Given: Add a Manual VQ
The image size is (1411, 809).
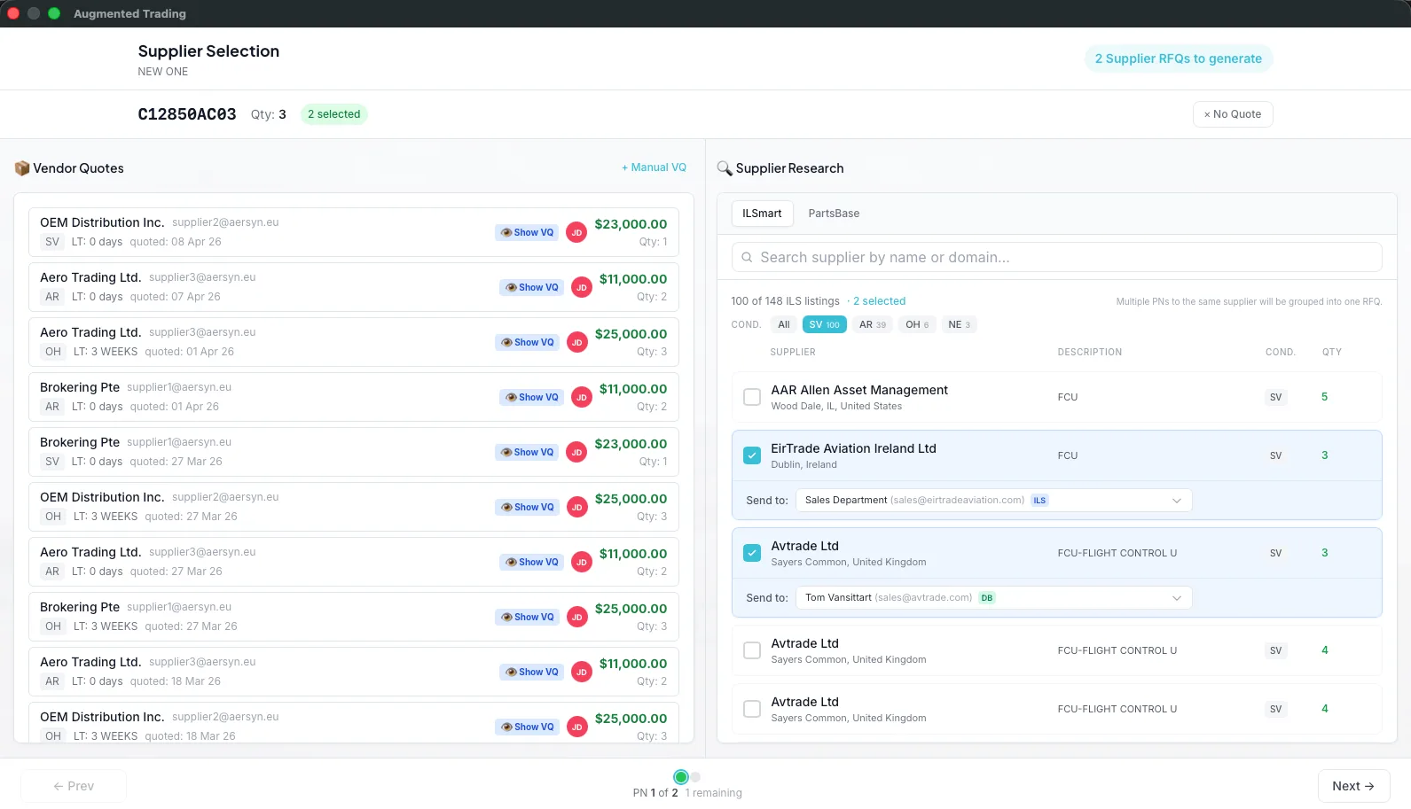Looking at the screenshot, I should 654,167.
